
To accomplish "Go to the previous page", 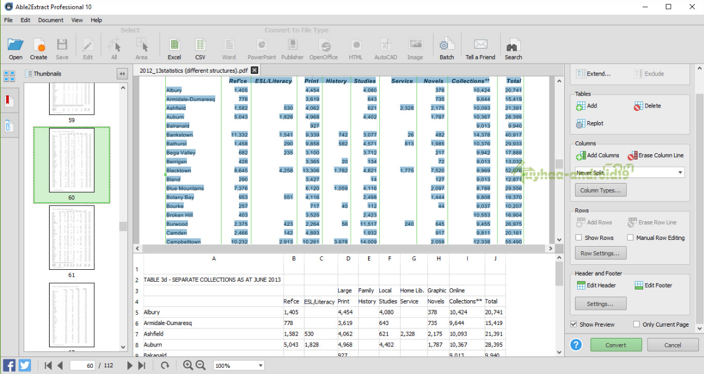I will (x=60, y=366).
